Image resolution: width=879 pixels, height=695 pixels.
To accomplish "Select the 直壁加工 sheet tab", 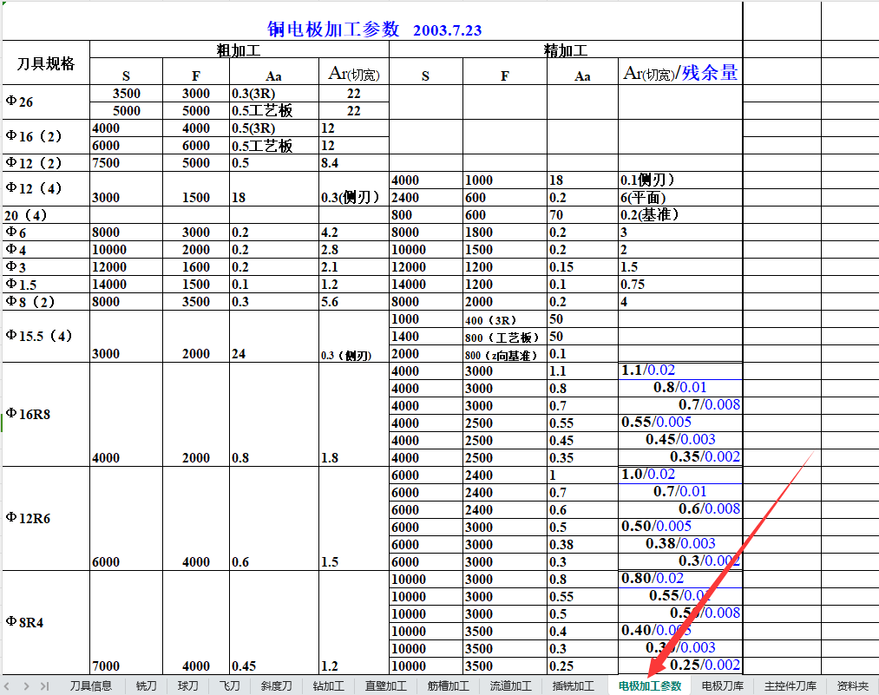I will click(385, 685).
